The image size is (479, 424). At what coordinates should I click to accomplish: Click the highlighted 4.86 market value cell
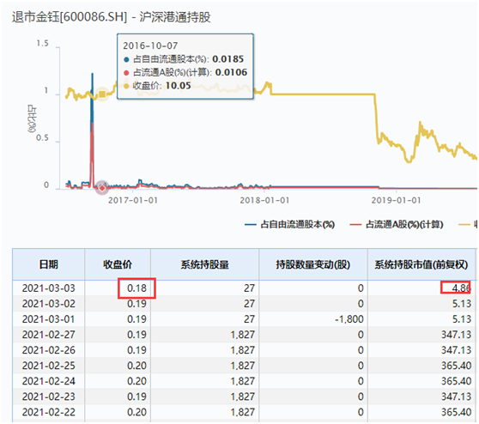tap(456, 288)
